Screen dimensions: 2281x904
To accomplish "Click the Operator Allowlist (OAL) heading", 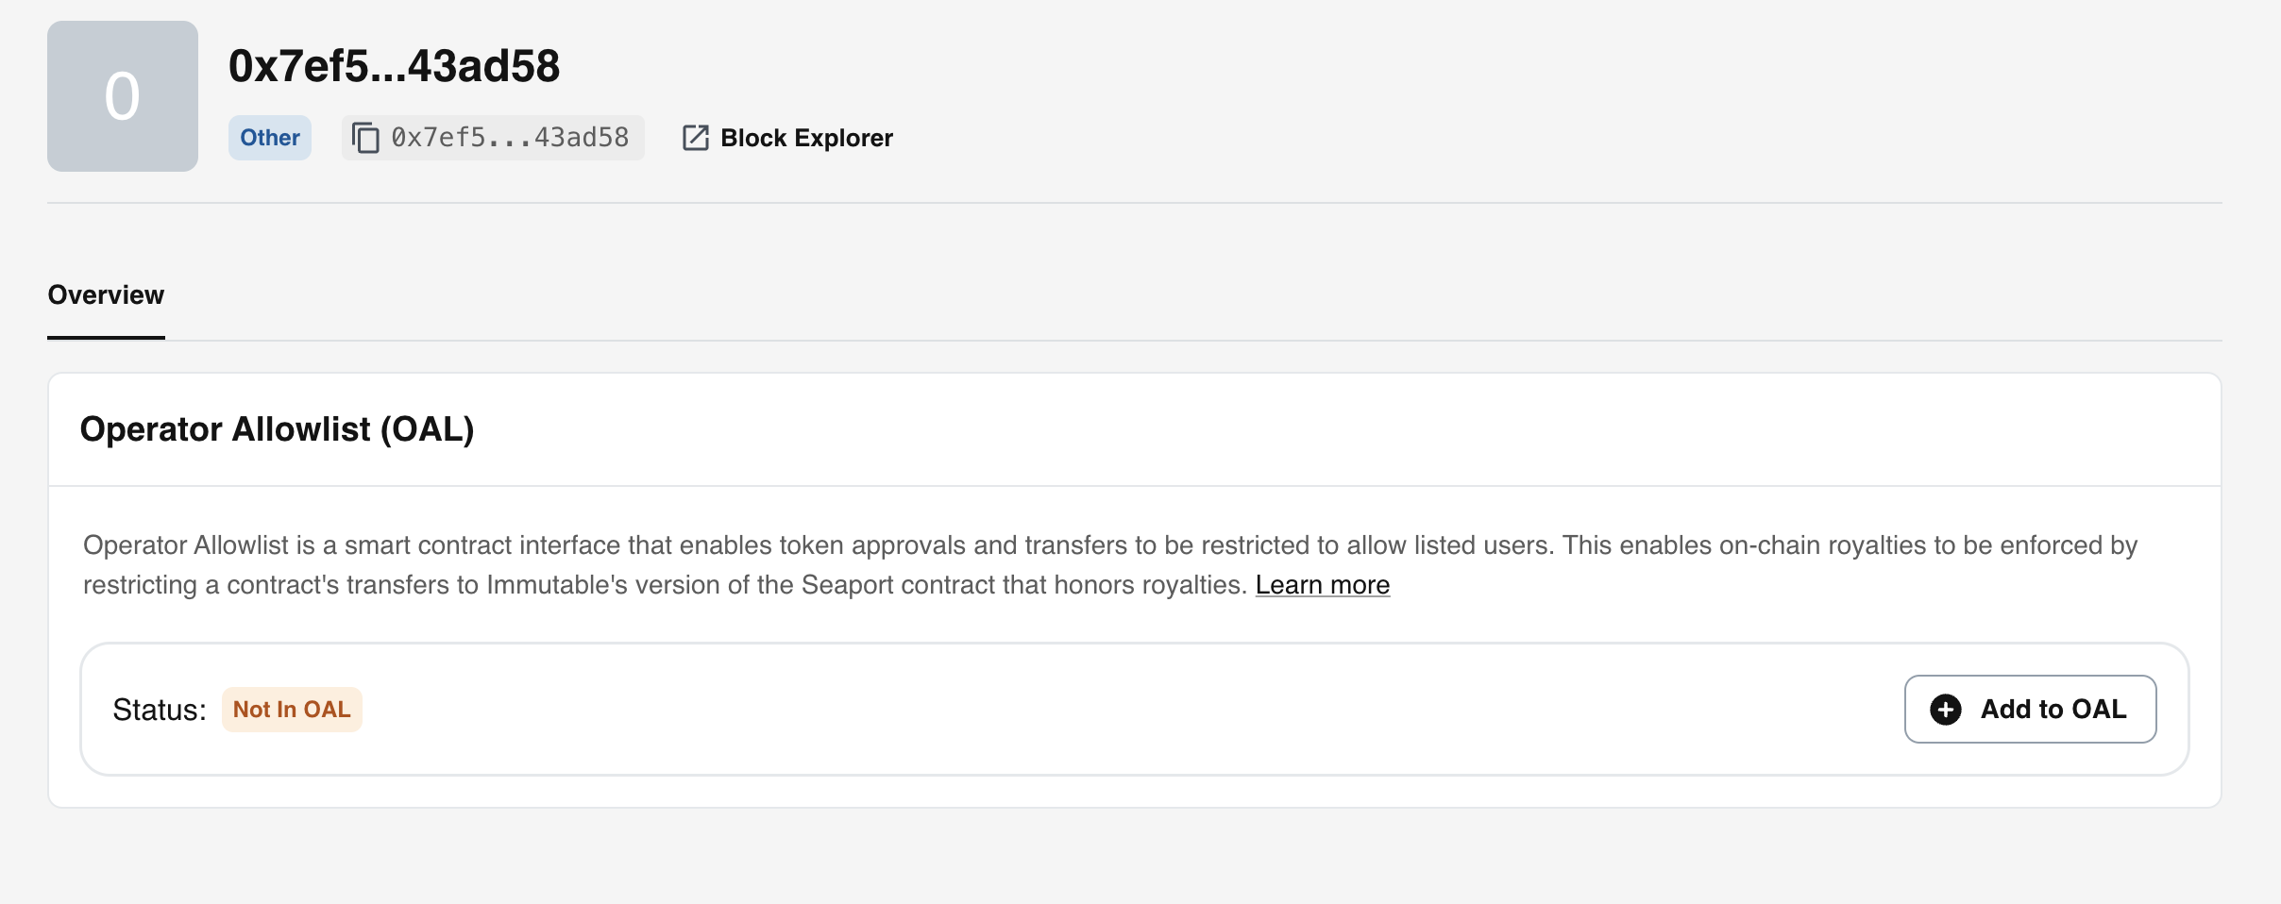I will [277, 429].
